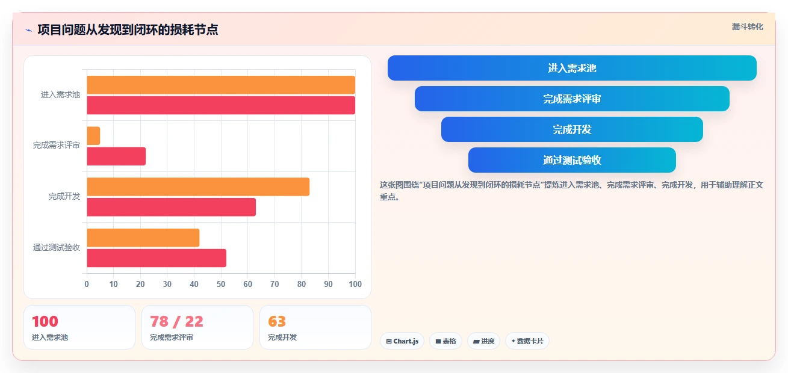Click the 通过测试验收 chart axis label

(57, 248)
